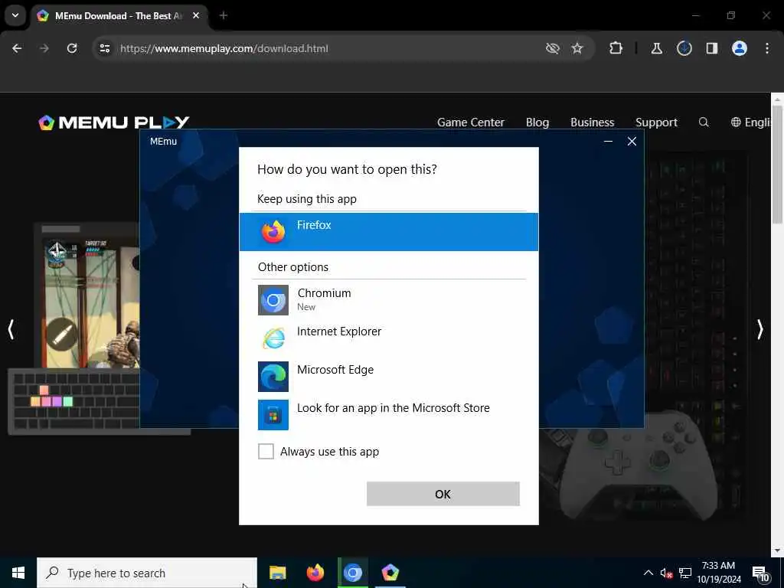Click the downloads icon in browser toolbar
The height and width of the screenshot is (588, 784).
point(684,48)
